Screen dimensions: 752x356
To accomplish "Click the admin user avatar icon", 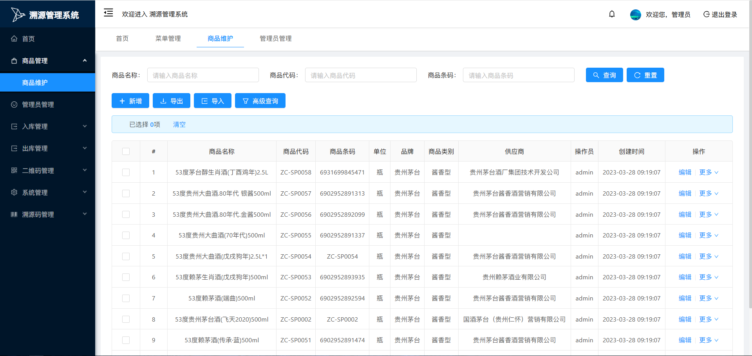I will (635, 14).
